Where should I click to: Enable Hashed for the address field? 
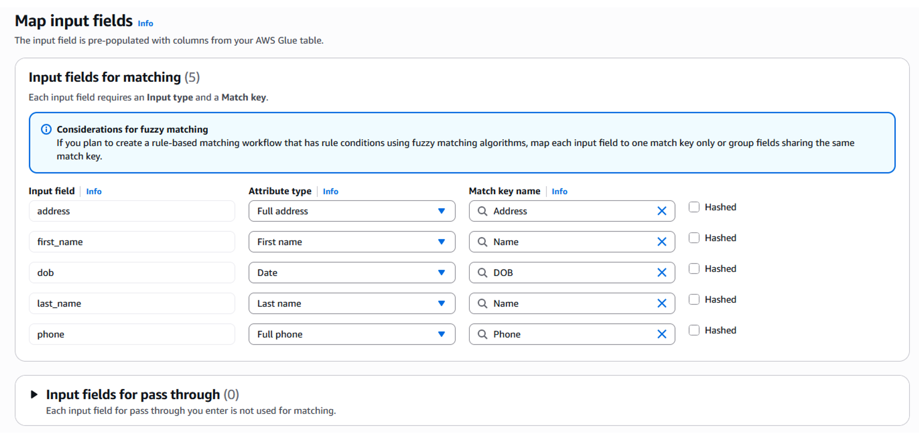(x=693, y=207)
